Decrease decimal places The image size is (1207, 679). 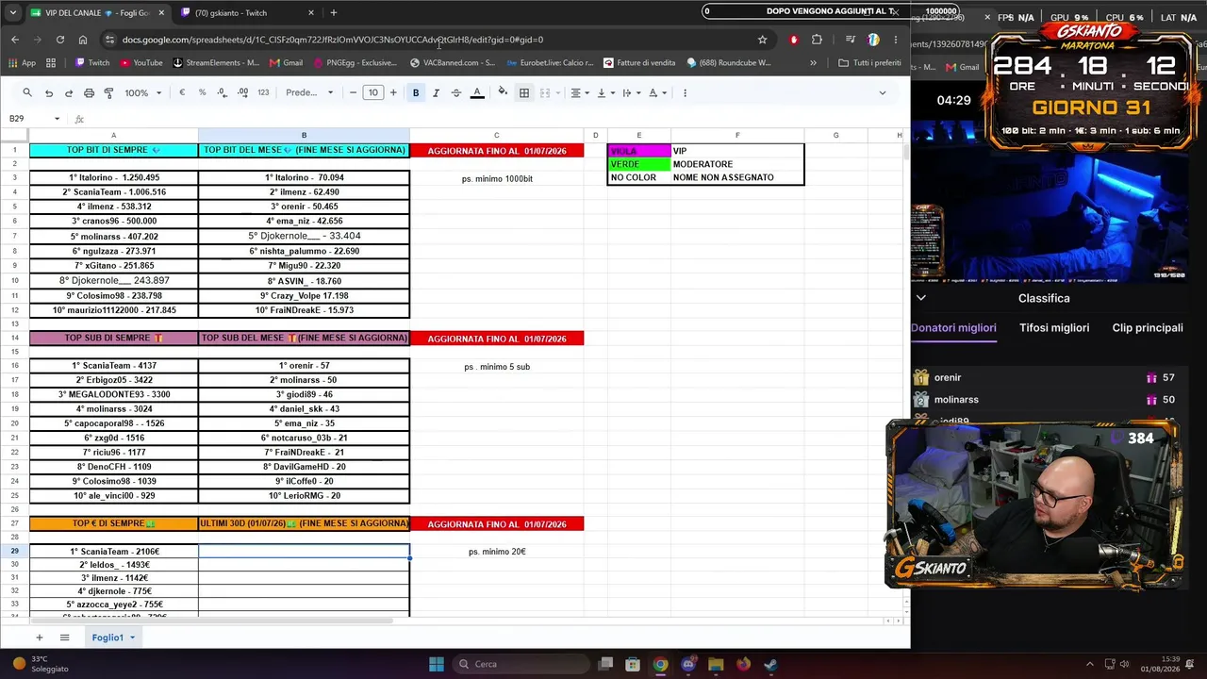pos(222,92)
